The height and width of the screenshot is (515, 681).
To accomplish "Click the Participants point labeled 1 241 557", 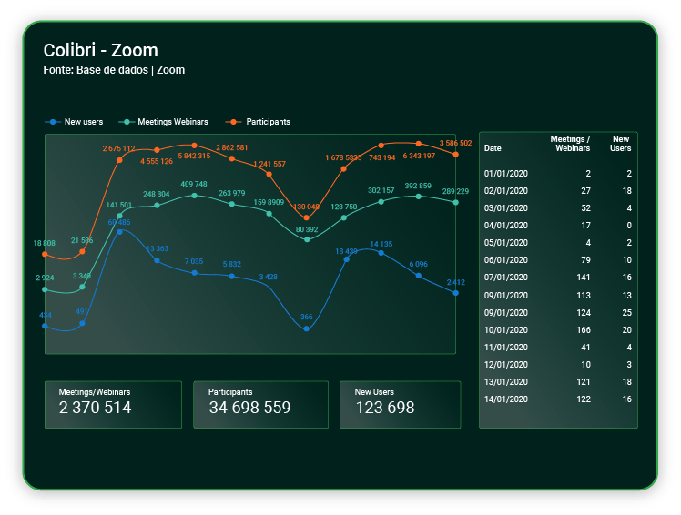I will (x=269, y=174).
